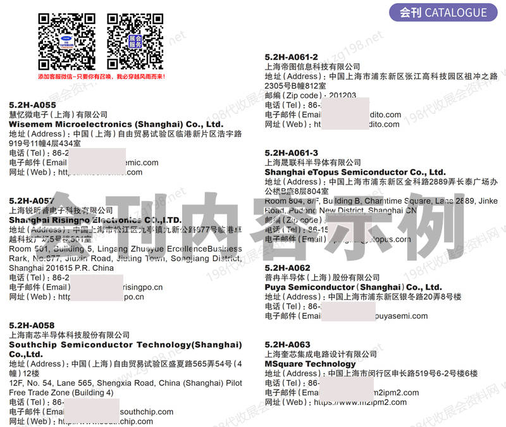The width and height of the screenshot is (506, 427).
Task: Click the red 添加客服微信 caption text
Action: coord(101,77)
